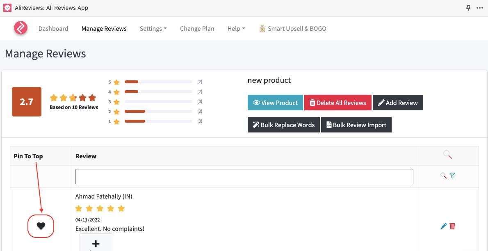
Task: Focus the review search text field
Action: [x=244, y=176]
